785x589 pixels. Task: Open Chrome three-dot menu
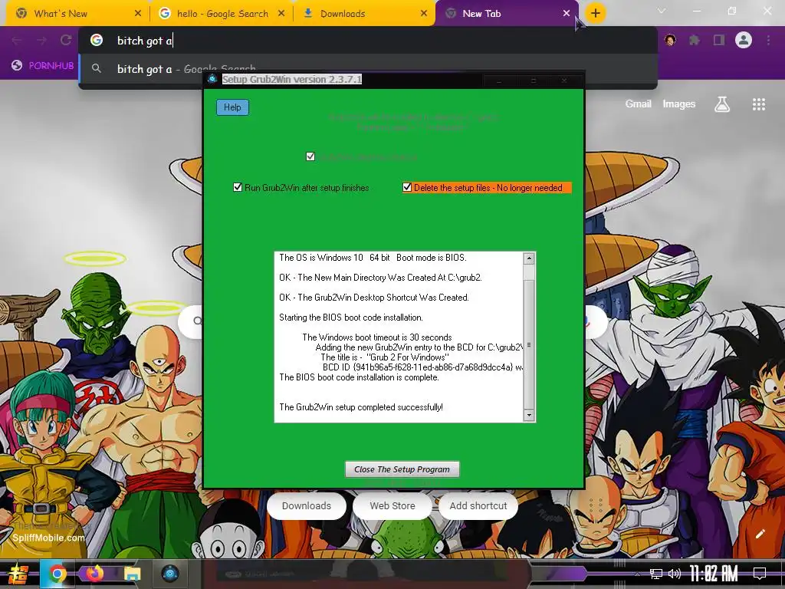(768, 40)
